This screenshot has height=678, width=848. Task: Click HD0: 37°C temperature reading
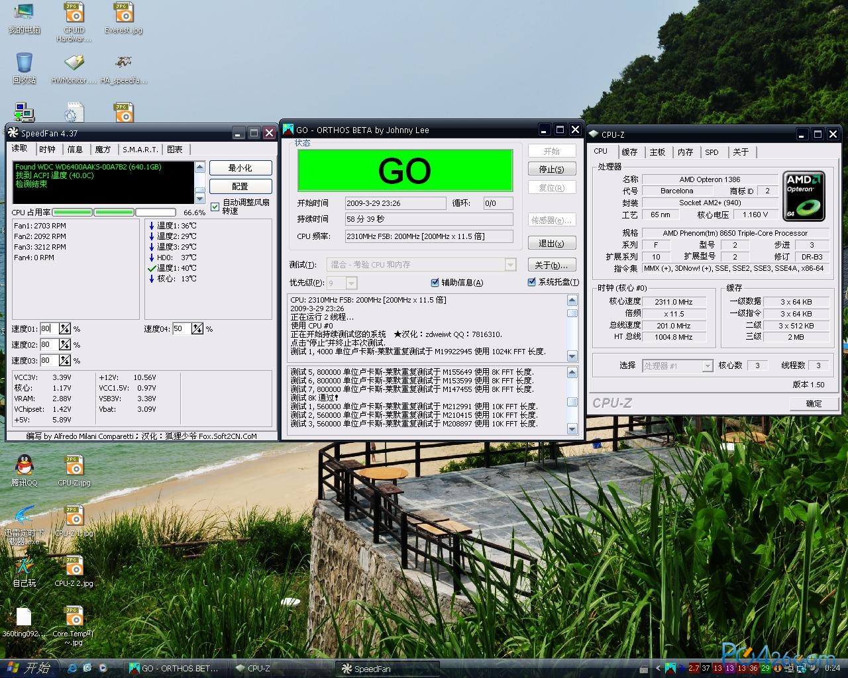(x=172, y=258)
